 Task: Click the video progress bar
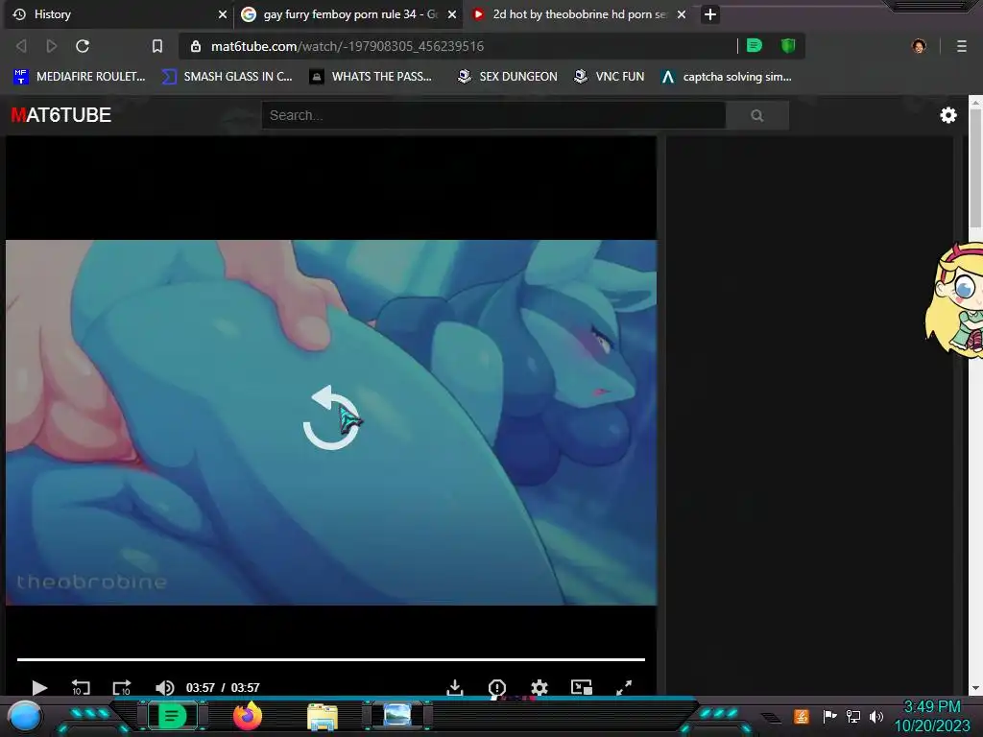click(x=331, y=659)
